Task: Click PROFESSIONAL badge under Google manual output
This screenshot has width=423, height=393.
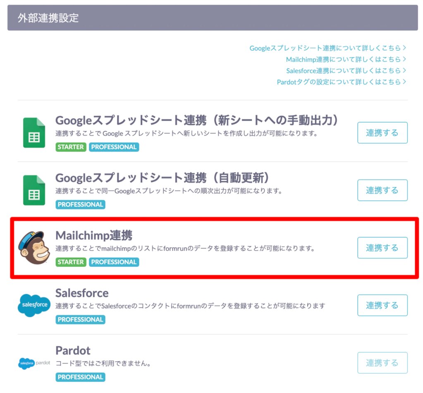Action: pyautogui.click(x=114, y=147)
